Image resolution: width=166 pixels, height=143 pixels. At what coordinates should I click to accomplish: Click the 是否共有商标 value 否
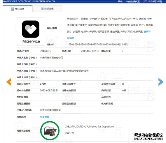click(123, 84)
